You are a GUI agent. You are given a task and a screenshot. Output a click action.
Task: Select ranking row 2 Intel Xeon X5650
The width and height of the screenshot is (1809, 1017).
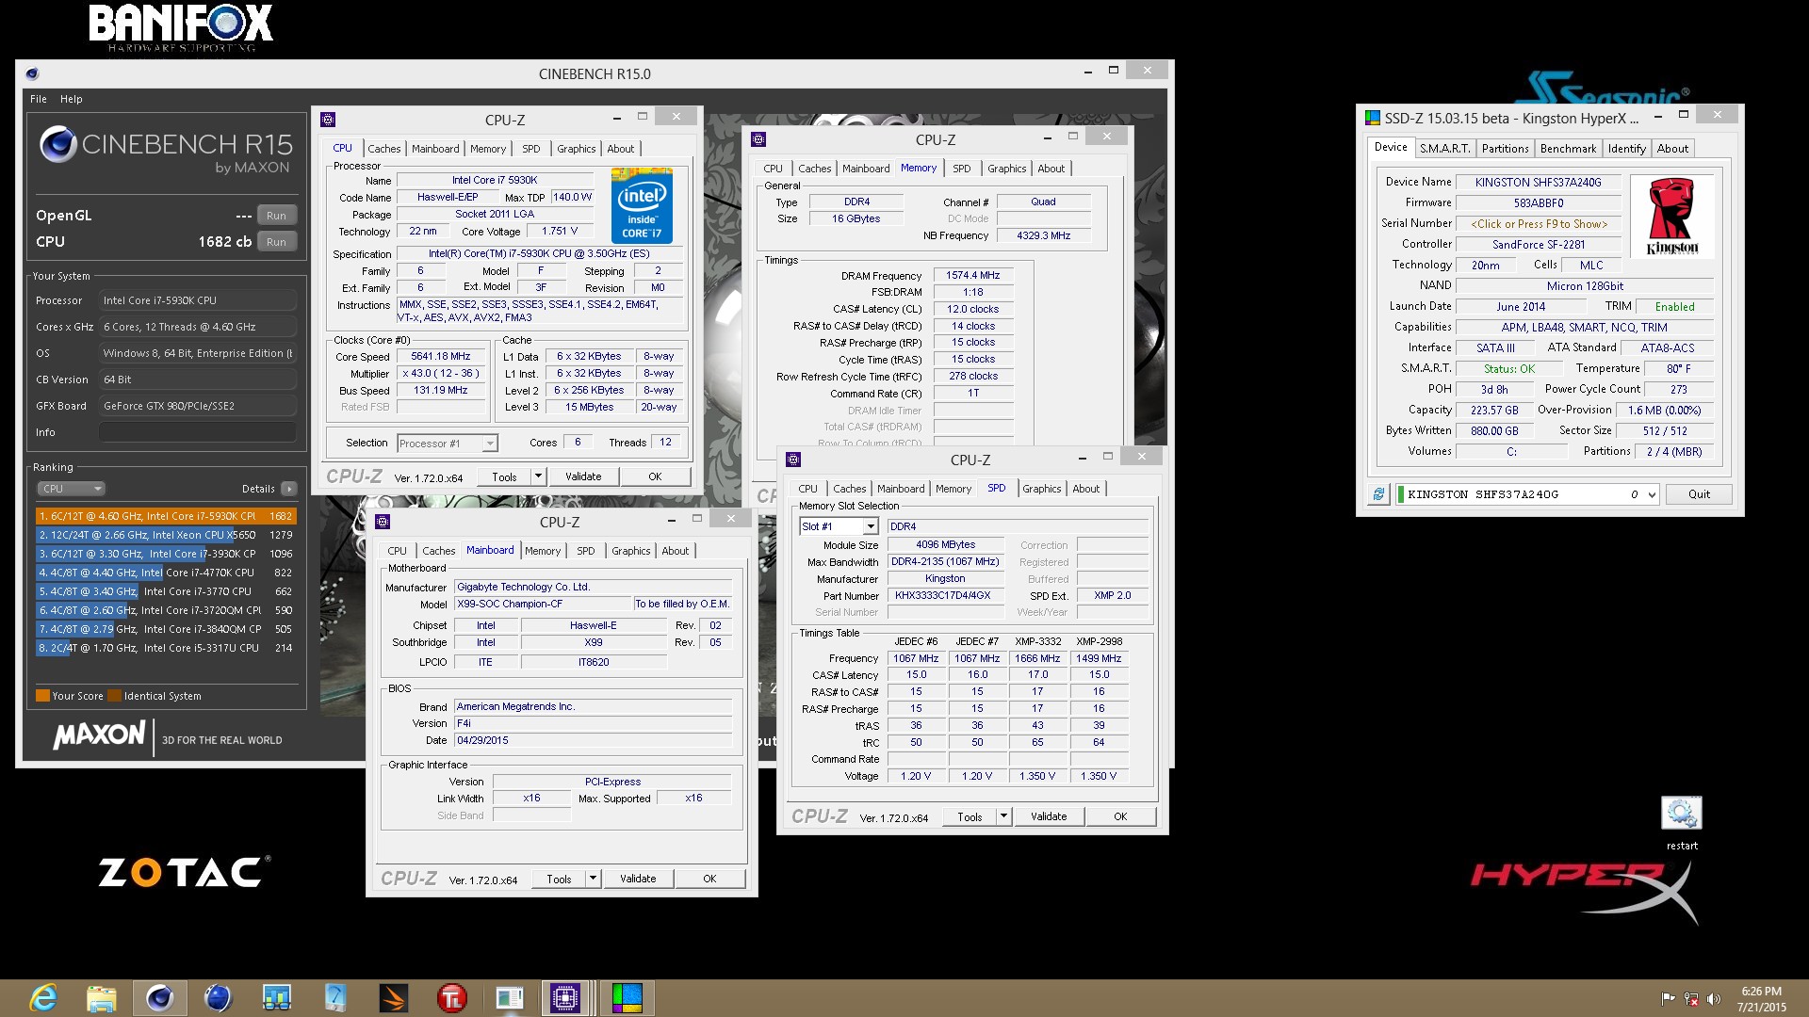(x=166, y=535)
